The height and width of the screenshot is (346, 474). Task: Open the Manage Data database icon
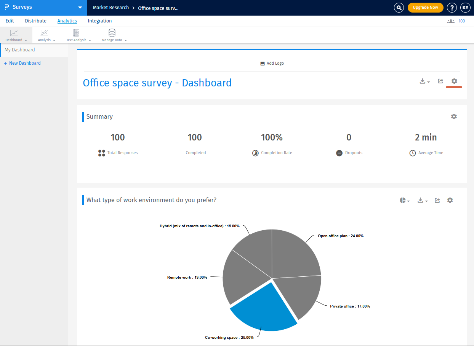(x=112, y=33)
